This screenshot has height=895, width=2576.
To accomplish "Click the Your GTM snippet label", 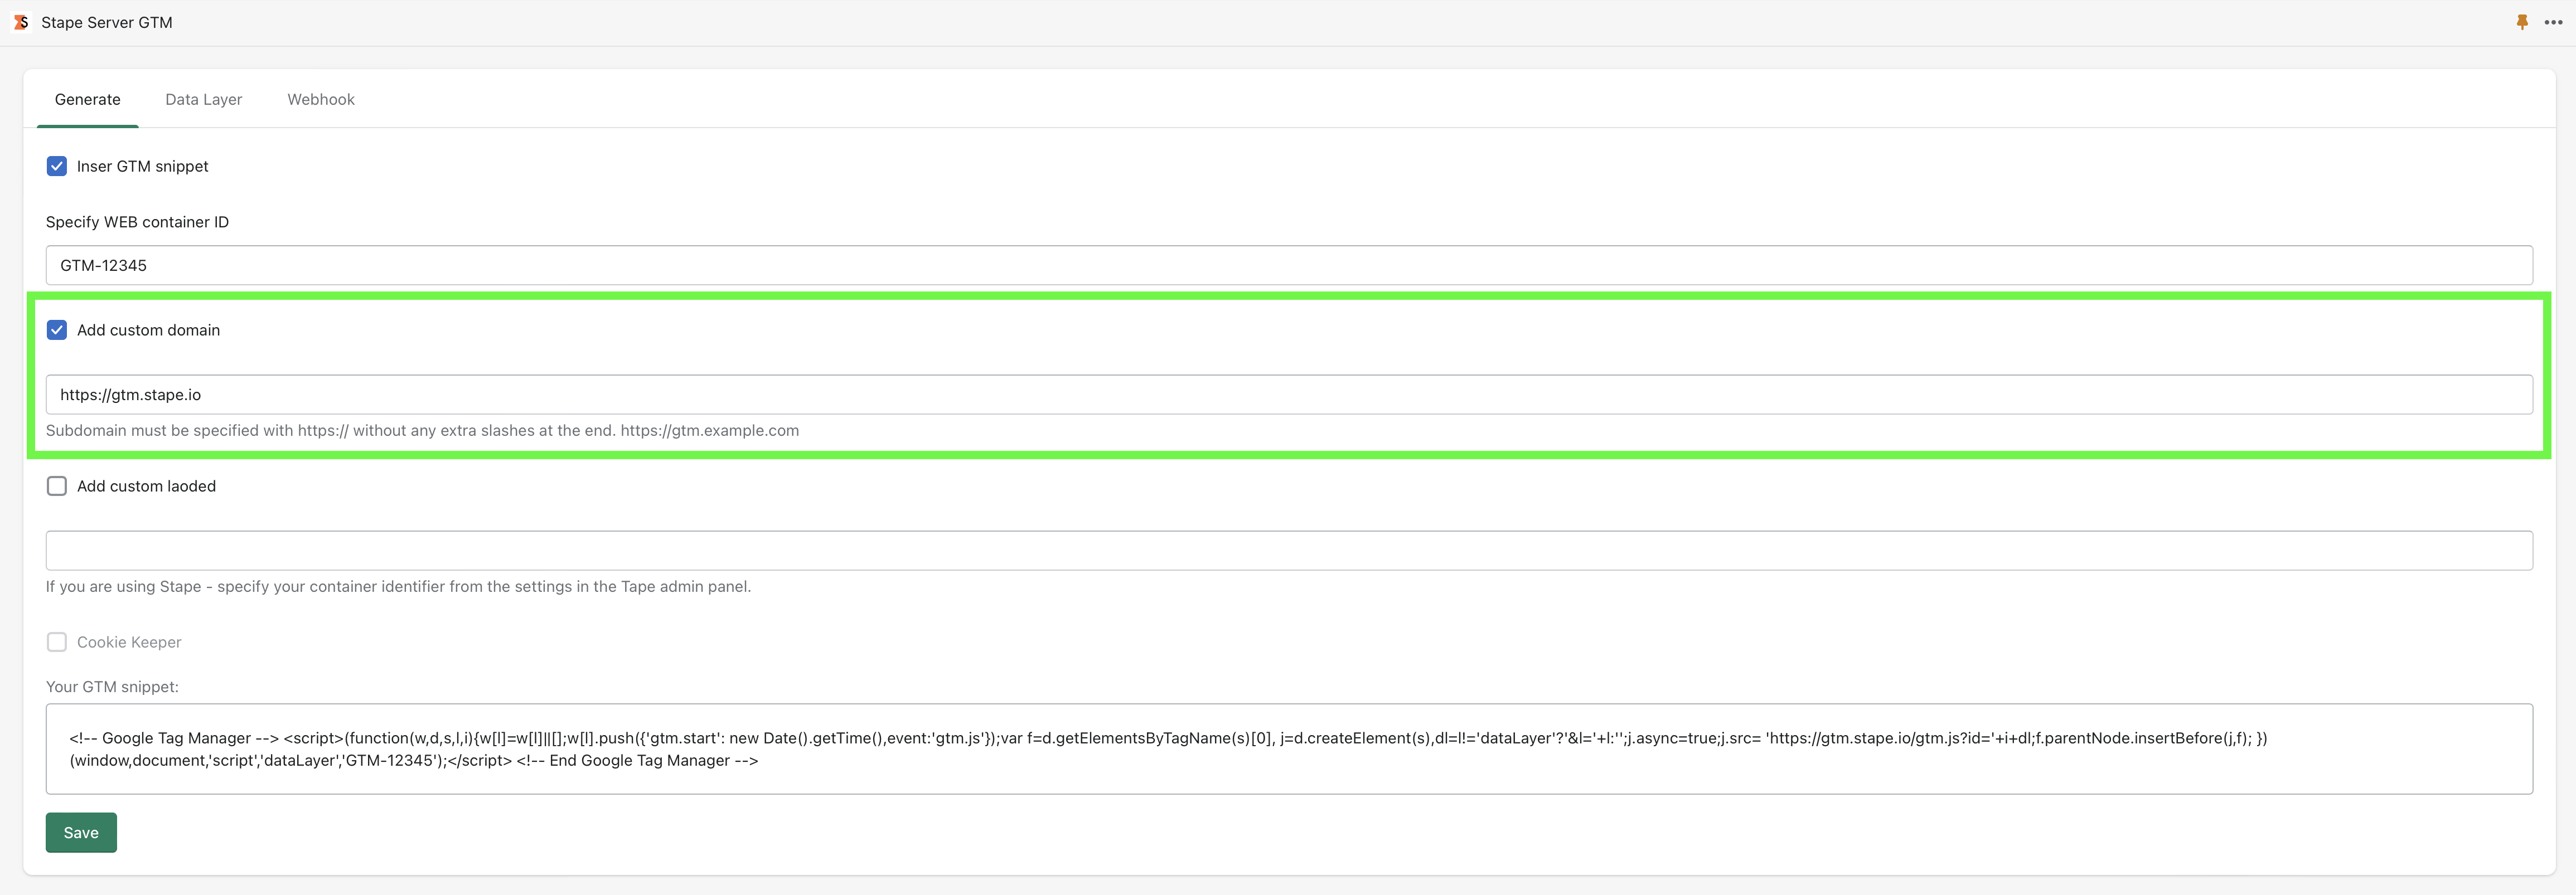I will (112, 687).
